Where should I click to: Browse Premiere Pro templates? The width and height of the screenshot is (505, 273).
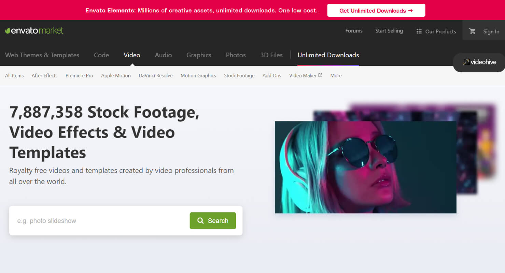point(79,75)
